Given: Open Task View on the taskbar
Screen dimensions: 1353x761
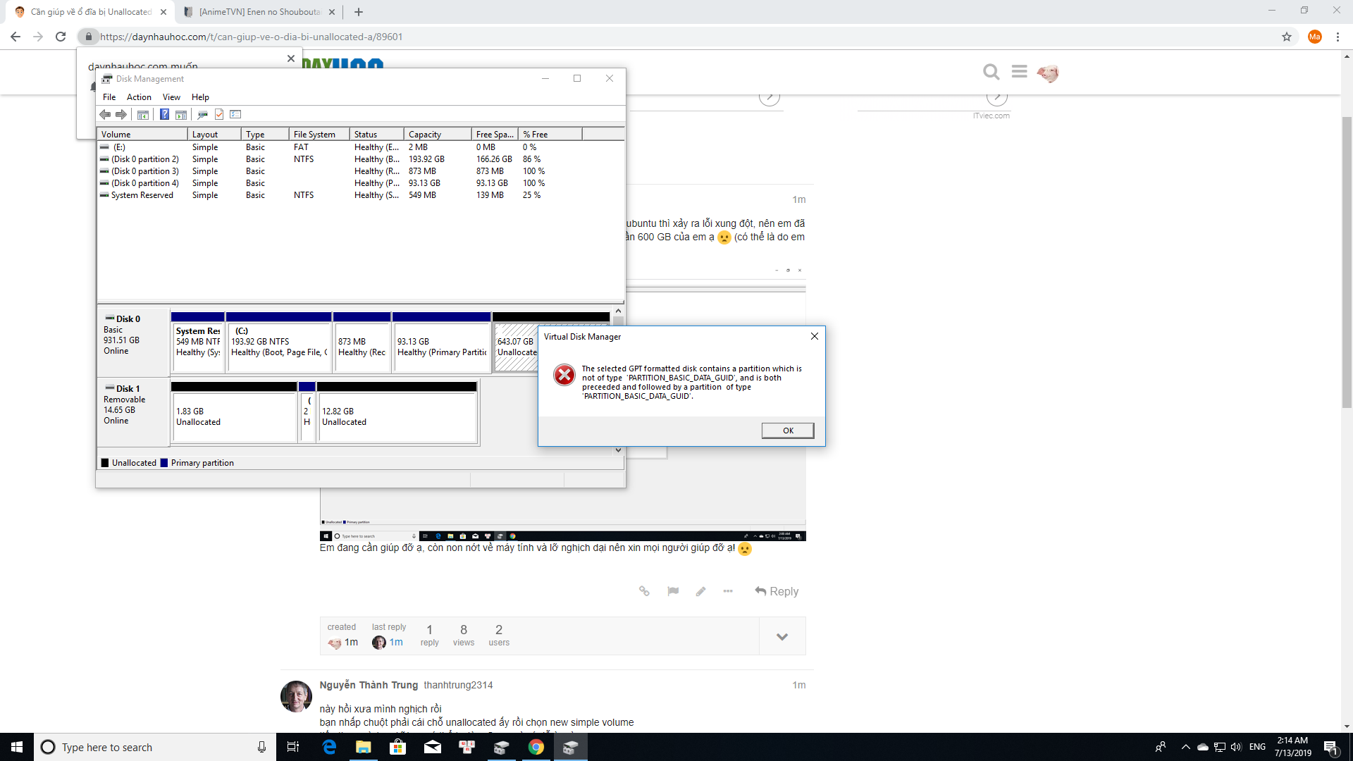Looking at the screenshot, I should (x=293, y=747).
